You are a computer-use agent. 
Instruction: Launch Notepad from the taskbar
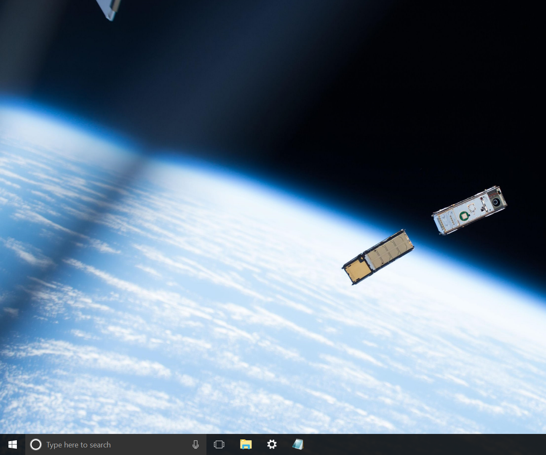[x=298, y=444]
